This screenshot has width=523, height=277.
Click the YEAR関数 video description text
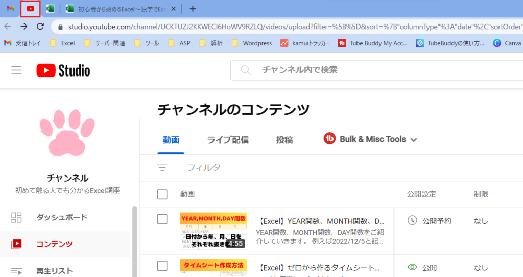click(320, 237)
